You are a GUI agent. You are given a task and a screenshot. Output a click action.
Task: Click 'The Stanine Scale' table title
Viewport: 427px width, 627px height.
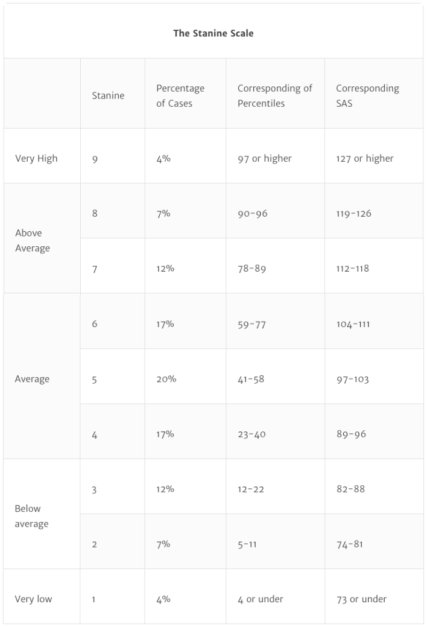[213, 33]
